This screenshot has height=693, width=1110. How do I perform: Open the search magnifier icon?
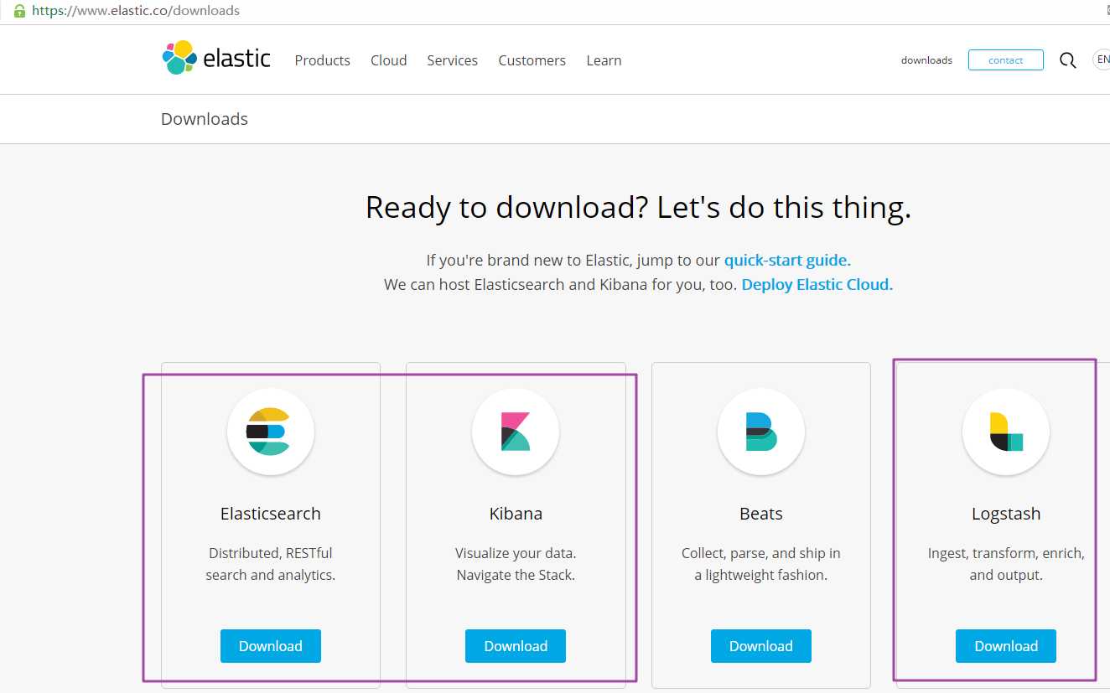(1067, 60)
